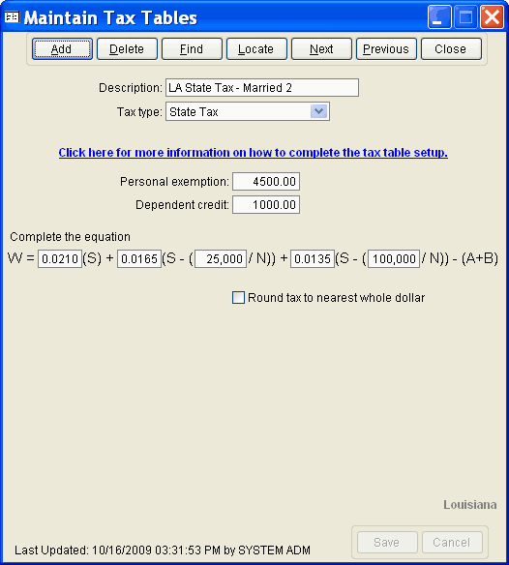Go to the Next tax table

point(321,49)
